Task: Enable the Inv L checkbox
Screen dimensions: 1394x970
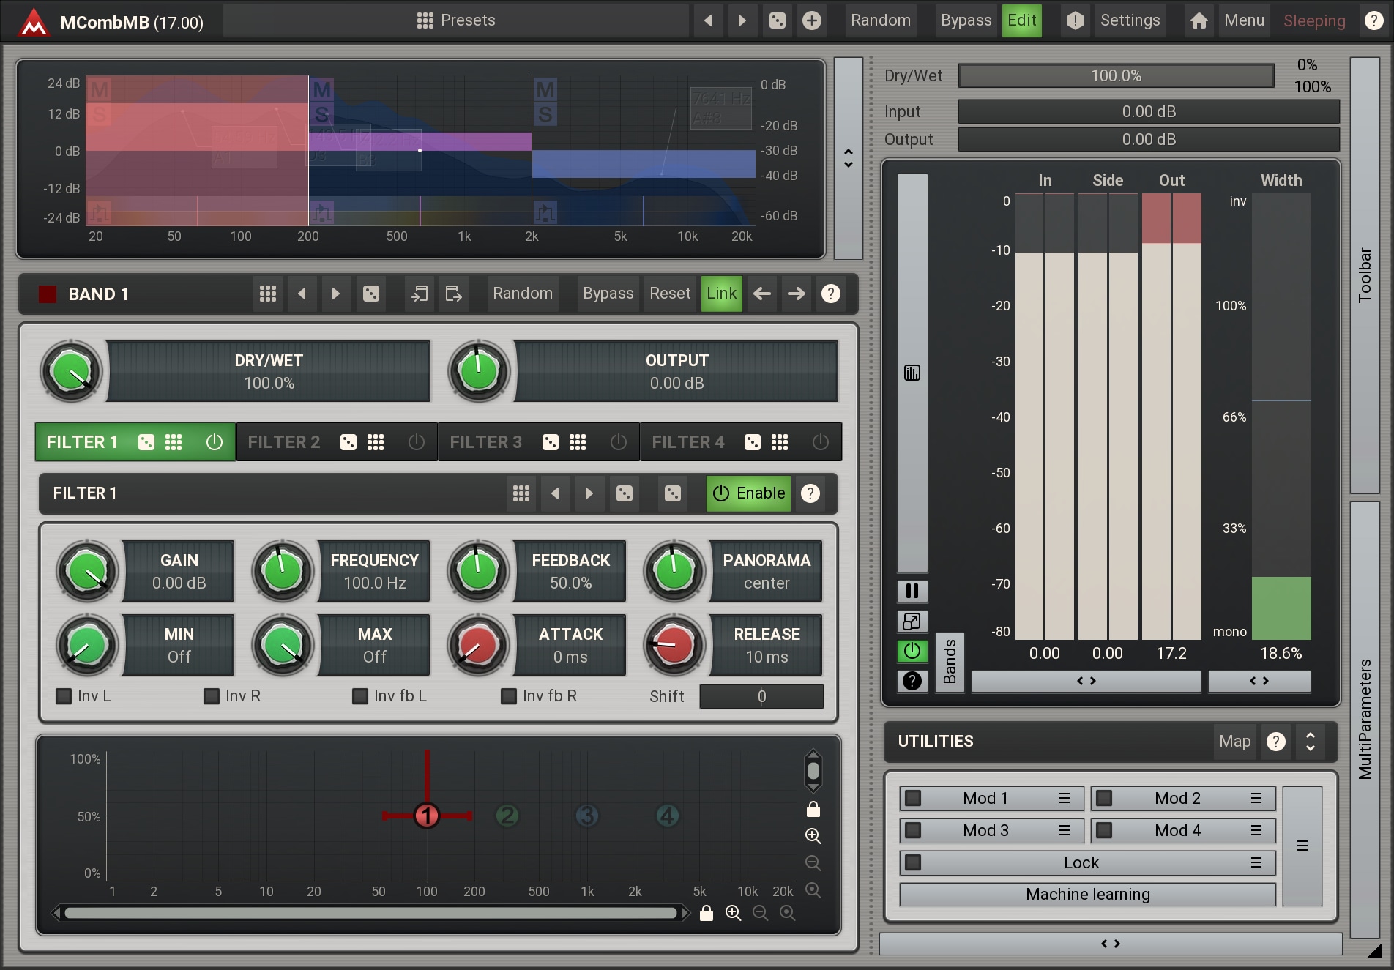Action: (64, 696)
